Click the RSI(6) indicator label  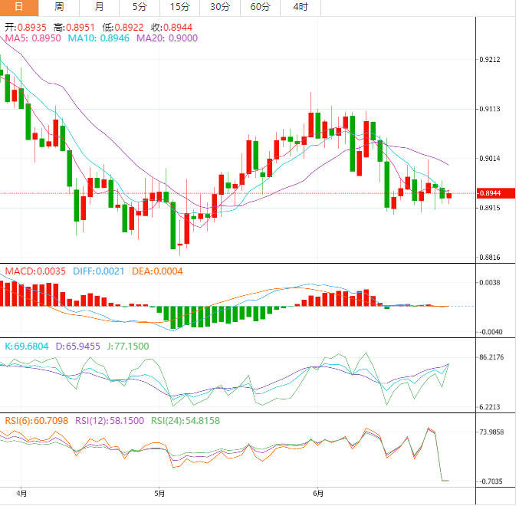coord(36,420)
